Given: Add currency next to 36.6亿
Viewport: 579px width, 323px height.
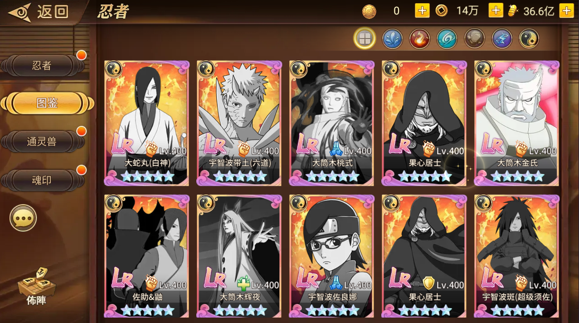Looking at the screenshot, I should (x=566, y=10).
